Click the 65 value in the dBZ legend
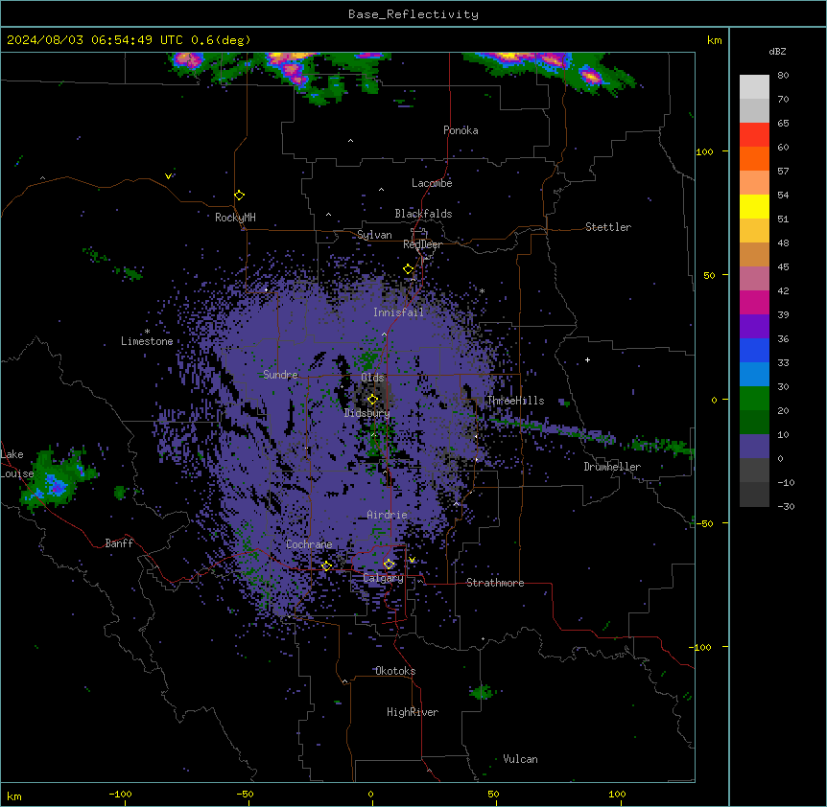 click(783, 124)
